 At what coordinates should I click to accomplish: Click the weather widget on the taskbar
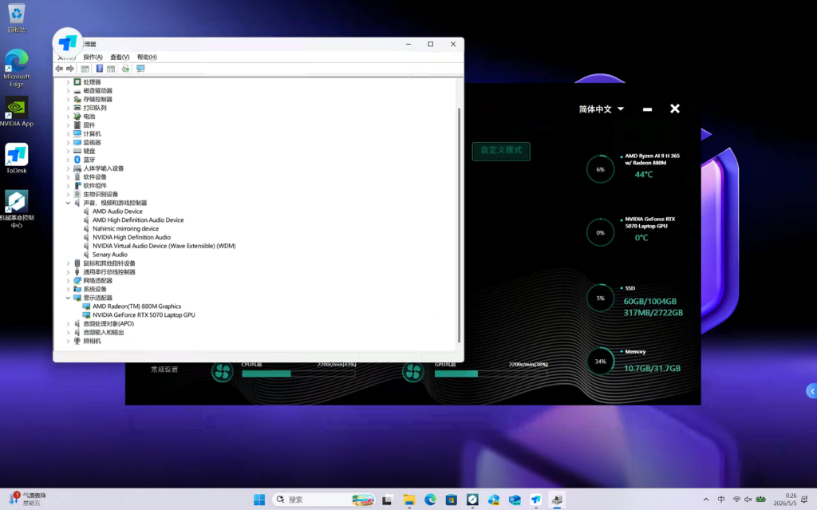click(x=29, y=499)
